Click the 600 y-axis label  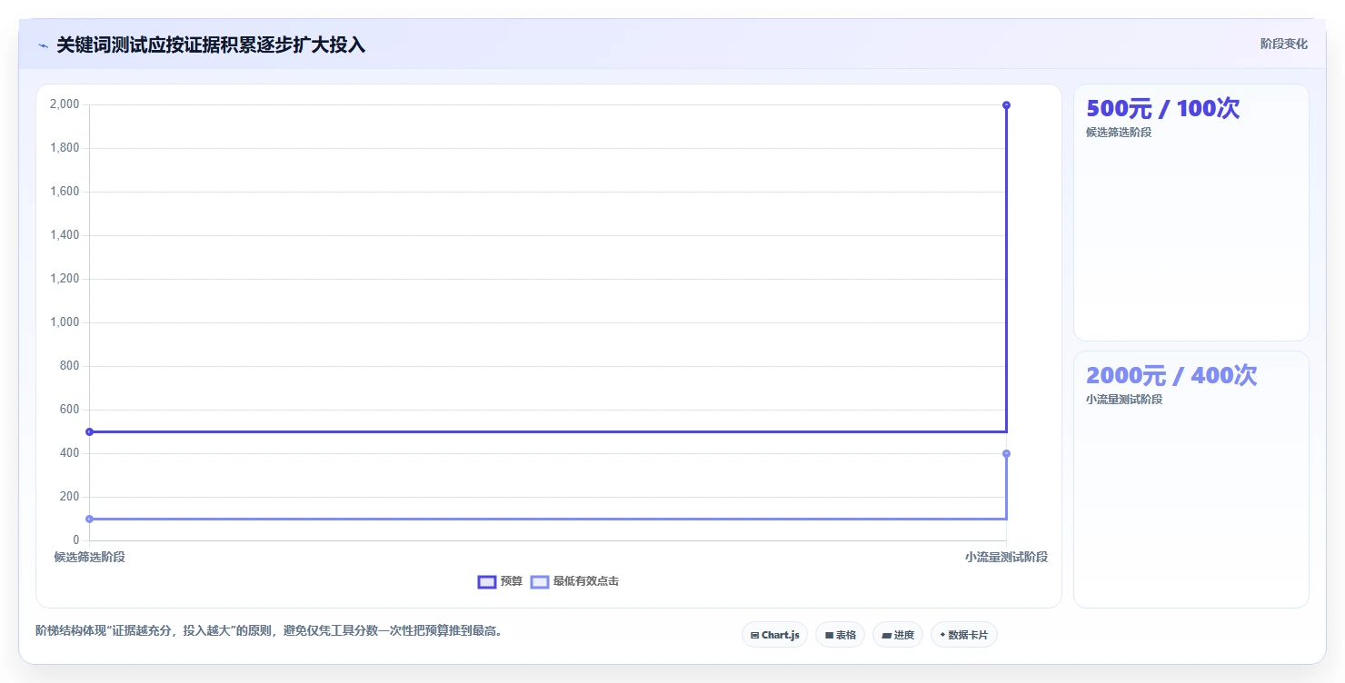pyautogui.click(x=70, y=410)
